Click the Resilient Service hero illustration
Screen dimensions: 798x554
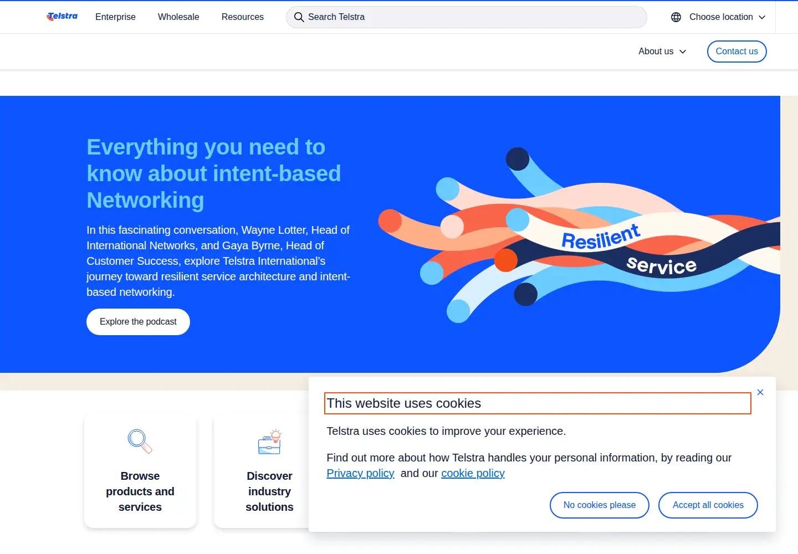point(579,235)
